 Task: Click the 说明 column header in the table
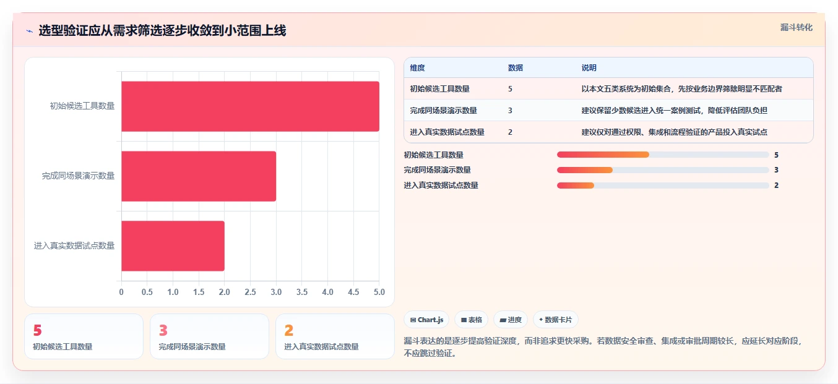click(x=589, y=68)
